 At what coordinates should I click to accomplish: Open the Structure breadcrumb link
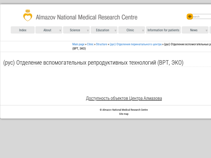(102, 44)
